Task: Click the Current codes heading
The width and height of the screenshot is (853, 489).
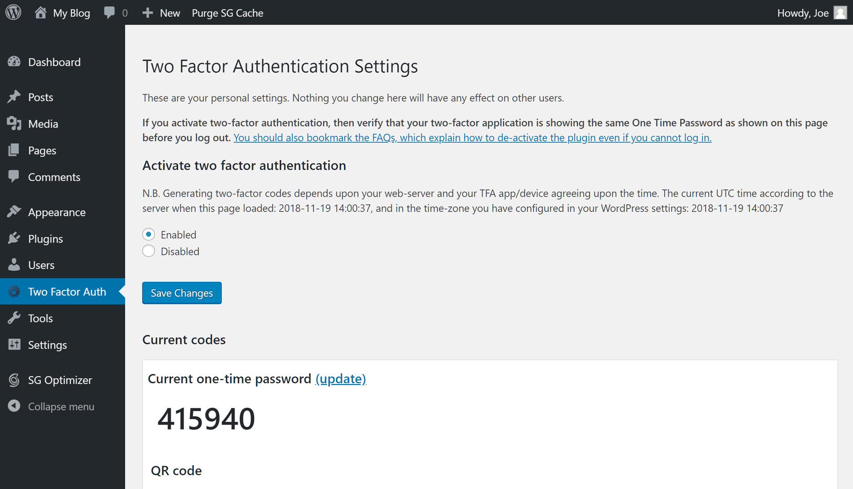Action: point(184,339)
